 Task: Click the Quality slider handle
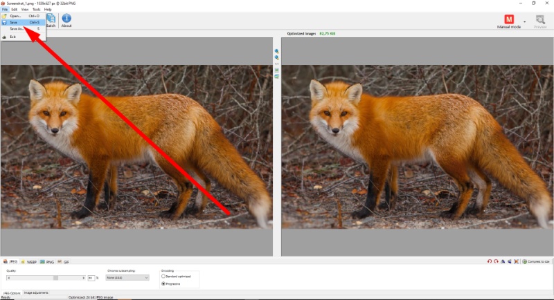tap(55, 278)
